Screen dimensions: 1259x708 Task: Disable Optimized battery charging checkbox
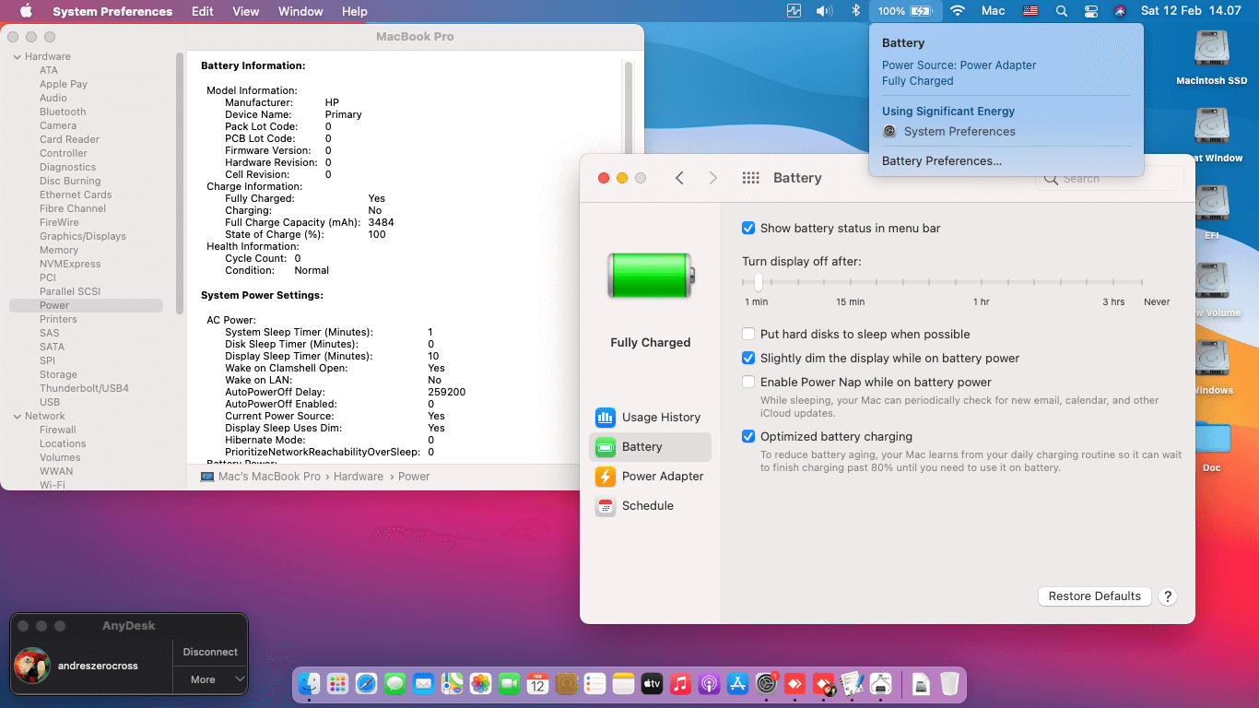click(x=748, y=436)
